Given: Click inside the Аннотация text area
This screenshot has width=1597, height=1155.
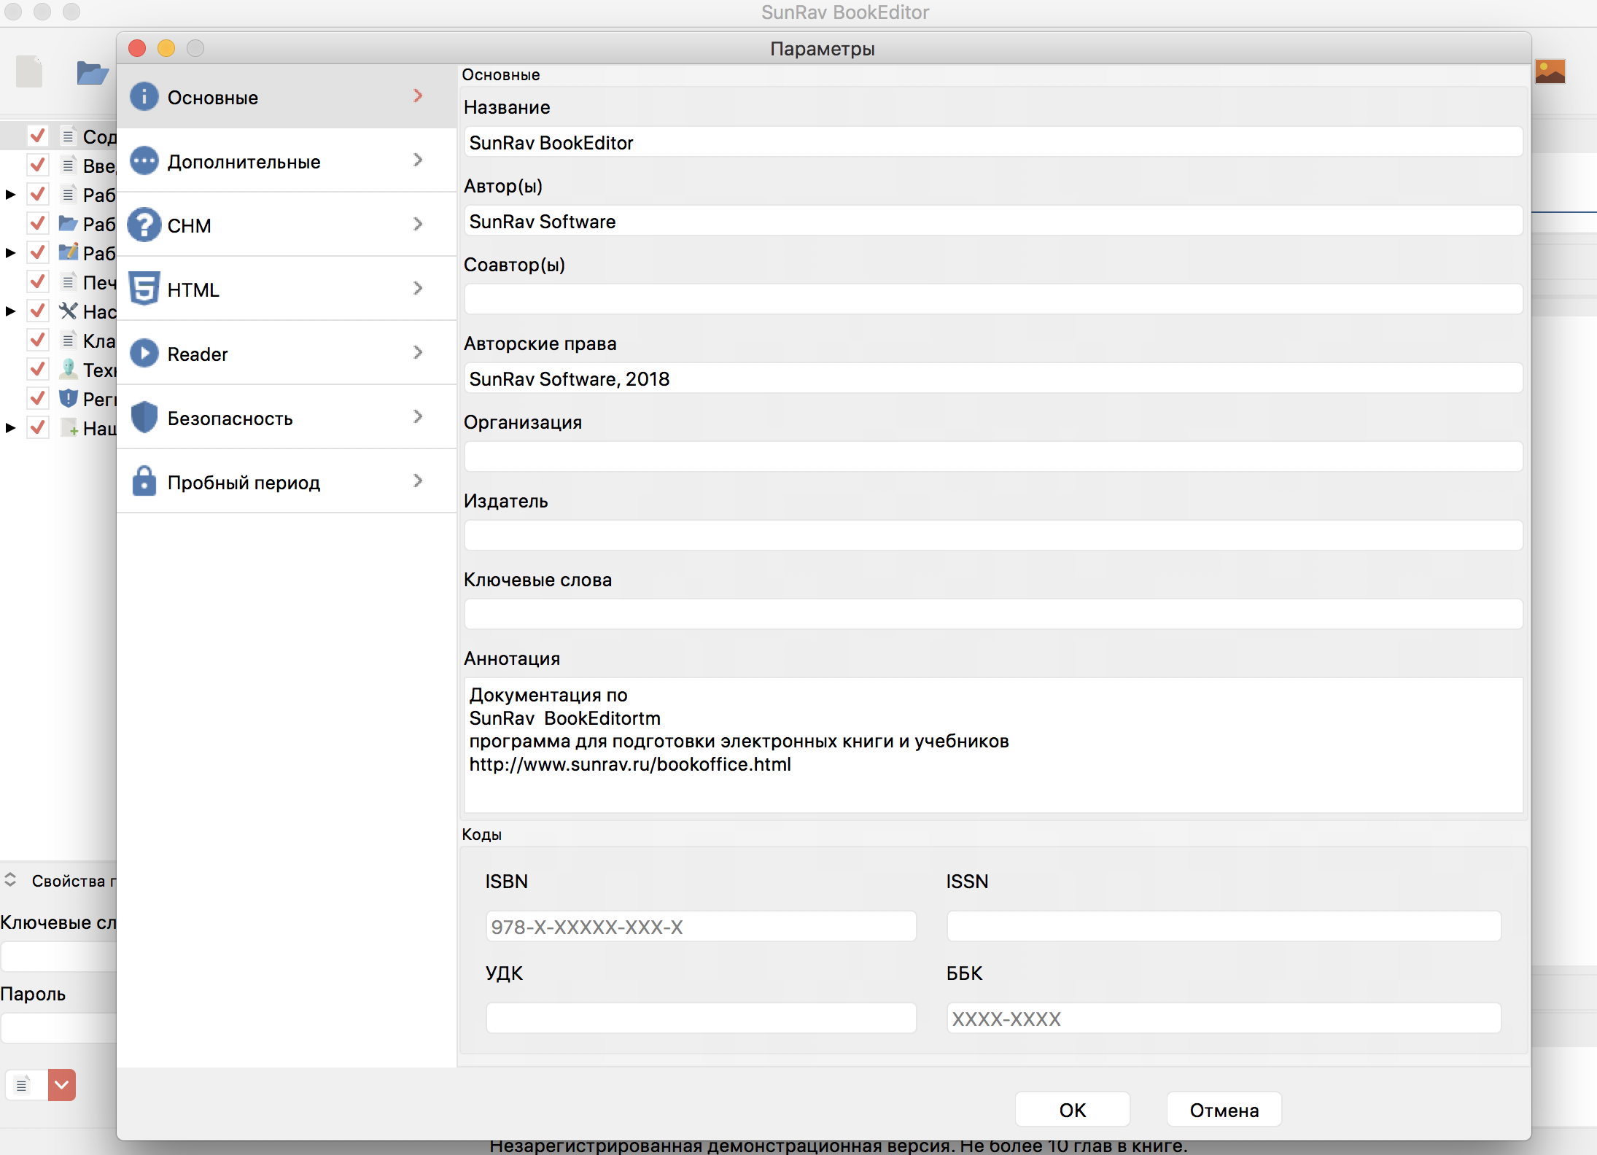Looking at the screenshot, I should [993, 745].
